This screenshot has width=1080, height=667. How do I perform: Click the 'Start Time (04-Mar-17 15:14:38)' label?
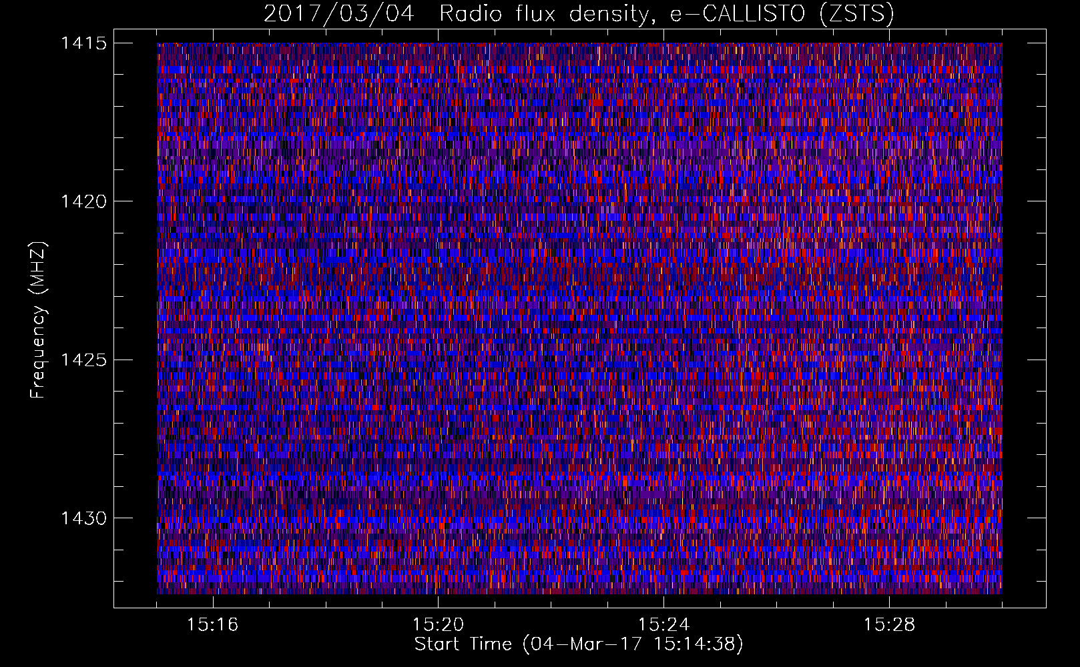tap(579, 644)
